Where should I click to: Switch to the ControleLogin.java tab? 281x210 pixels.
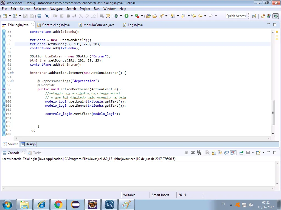[x=56, y=25]
